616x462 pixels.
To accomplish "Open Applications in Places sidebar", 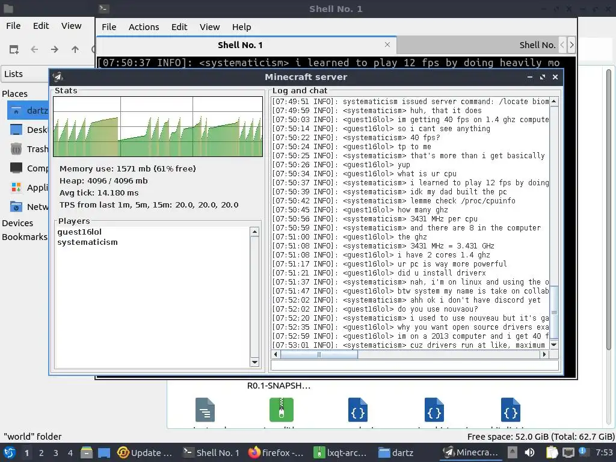I will [x=28, y=188].
